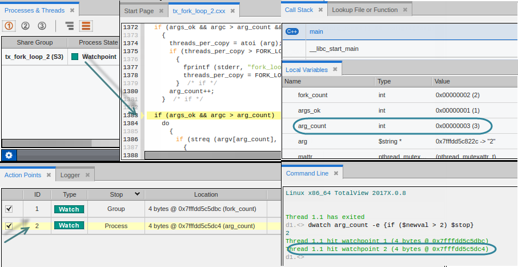The width and height of the screenshot is (518, 267).
Task: Disable watchpoint 1 checkbox
Action: click(9, 209)
